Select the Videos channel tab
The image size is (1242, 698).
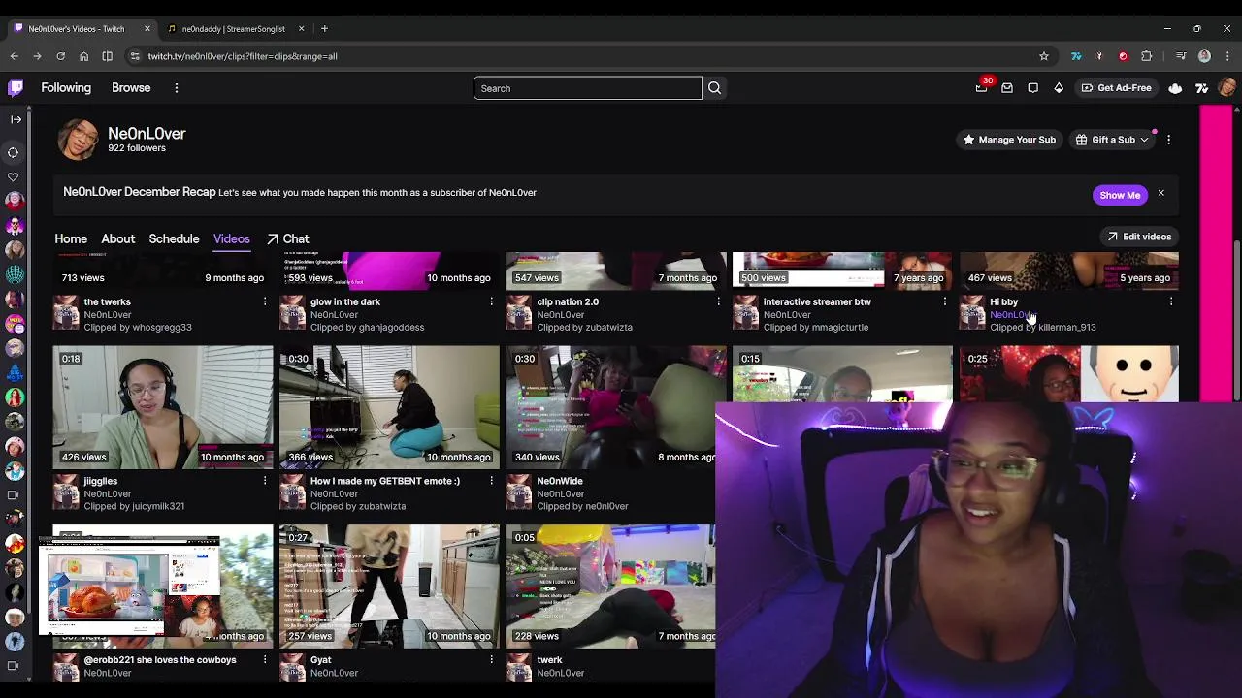coord(232,238)
